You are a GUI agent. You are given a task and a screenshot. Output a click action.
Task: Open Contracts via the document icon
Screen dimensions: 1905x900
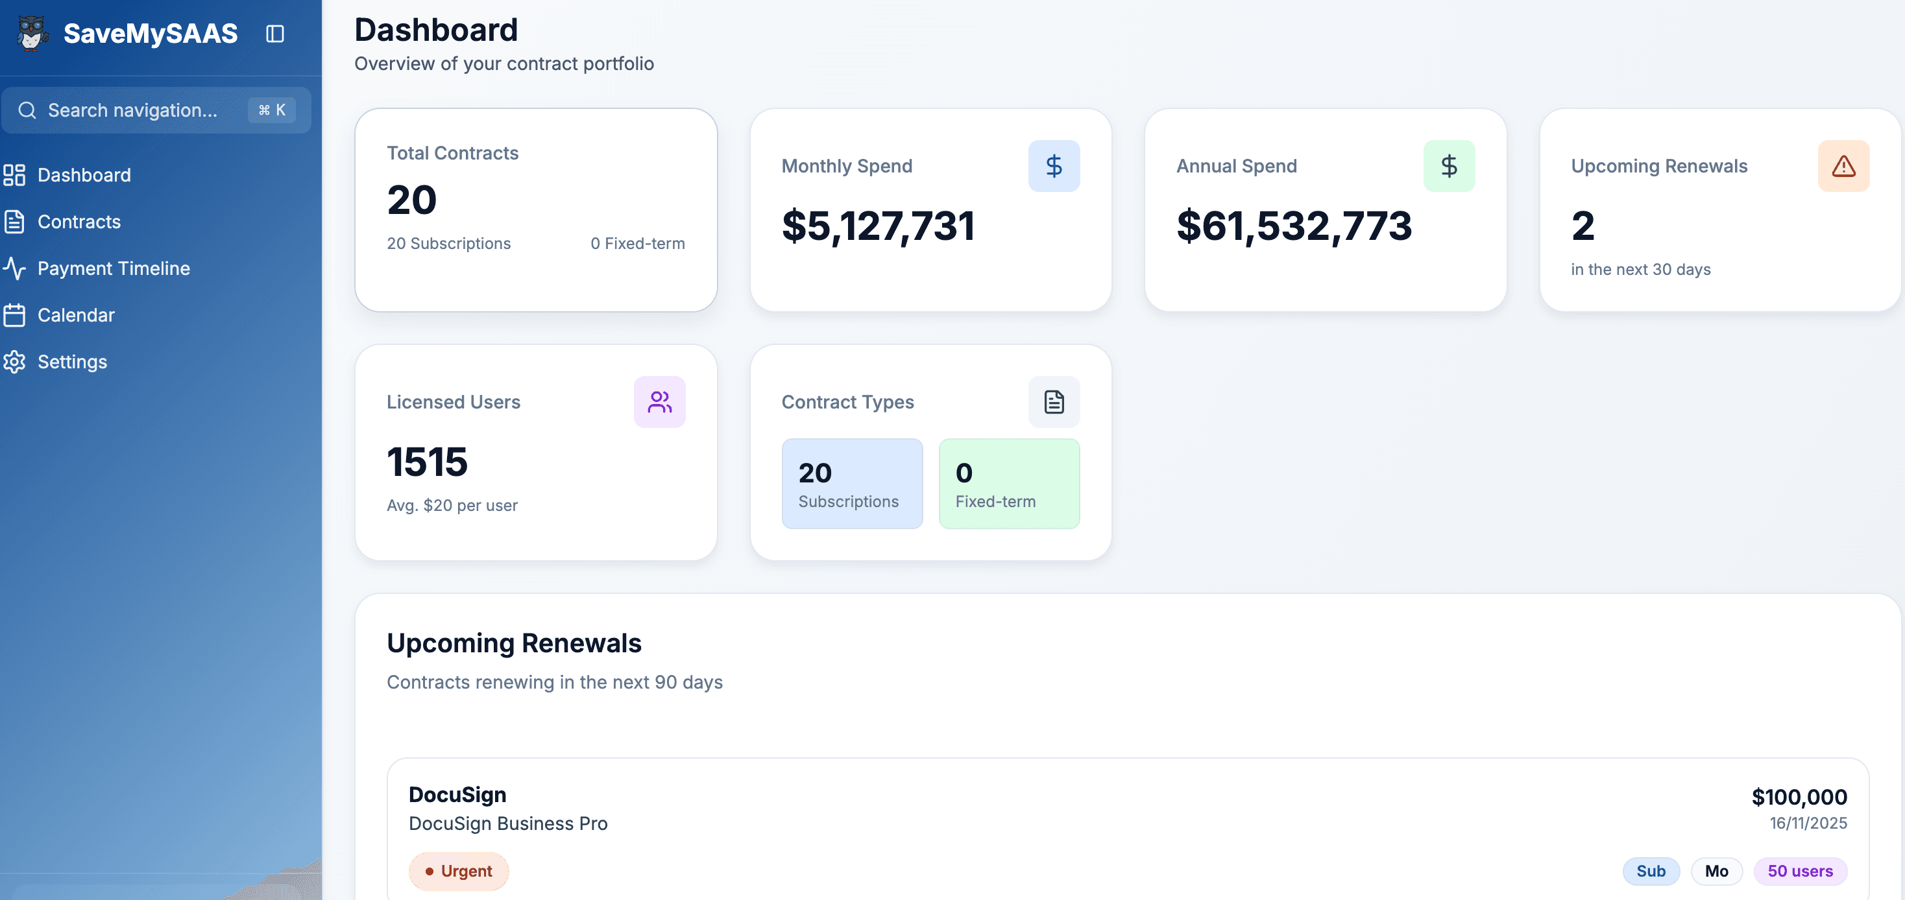click(15, 222)
